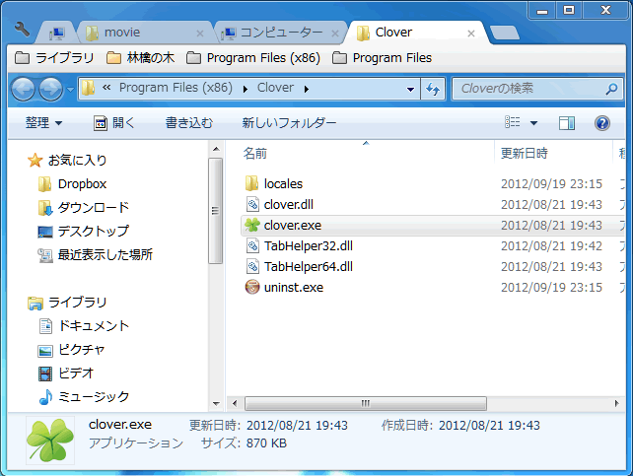The image size is (633, 476).
Task: Select TabHelper32.dll file
Action: pos(299,246)
